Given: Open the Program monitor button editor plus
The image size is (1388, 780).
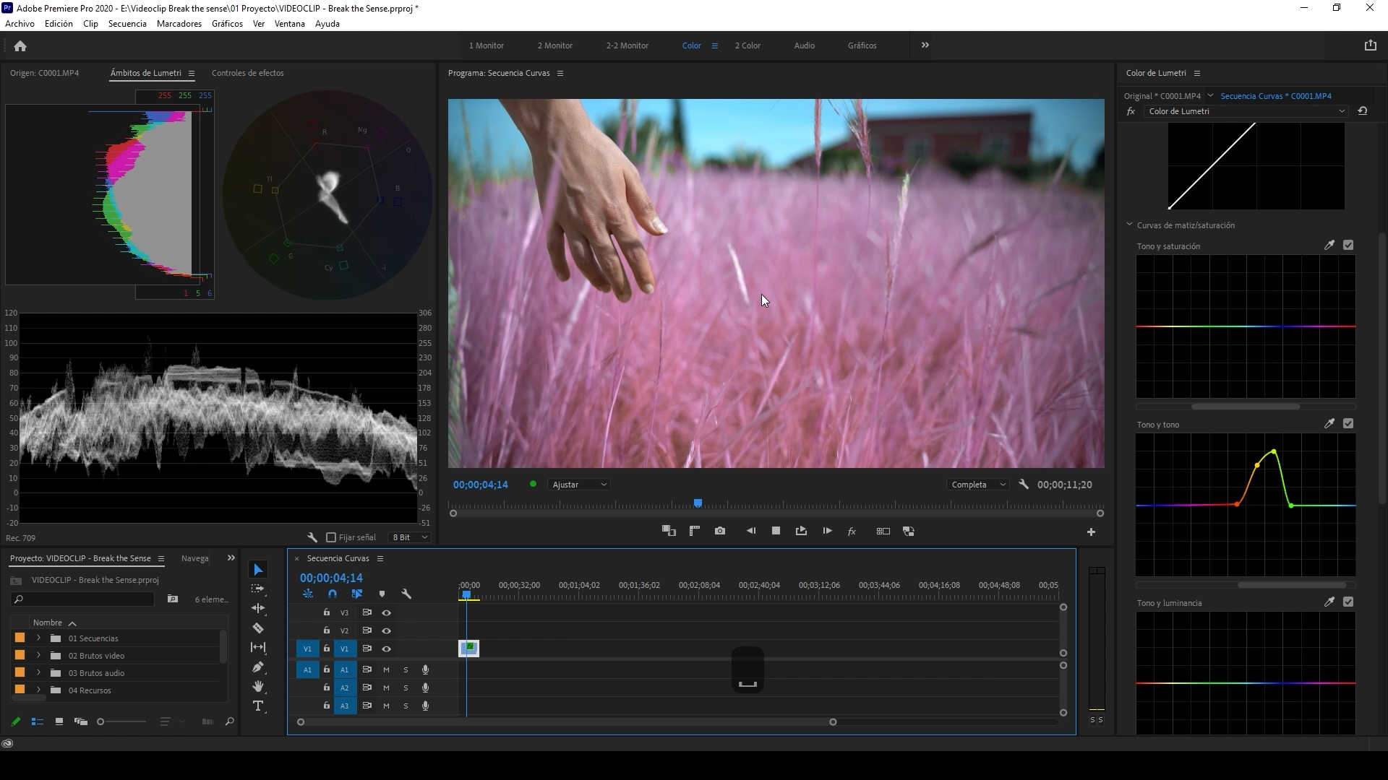Looking at the screenshot, I should (1091, 532).
